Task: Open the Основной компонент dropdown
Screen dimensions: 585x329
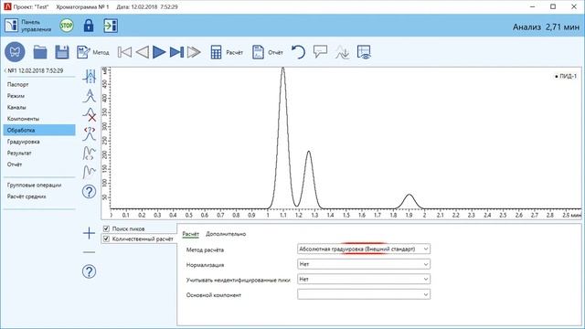Action: tap(364, 294)
